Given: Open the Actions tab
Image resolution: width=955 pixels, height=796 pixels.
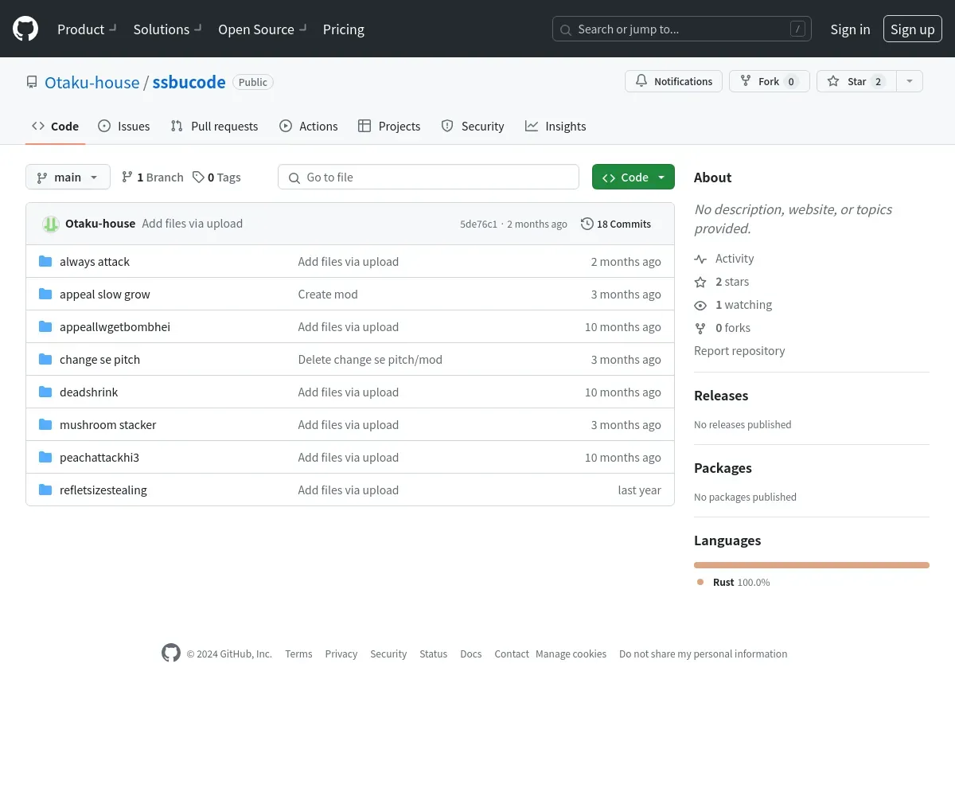Looking at the screenshot, I should click(x=308, y=126).
